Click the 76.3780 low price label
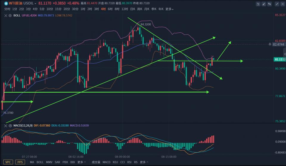The height and width of the screenshot is (166, 286). [x=8, y=113]
